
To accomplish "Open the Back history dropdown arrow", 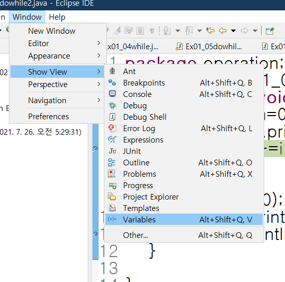I will (x=234, y=31).
